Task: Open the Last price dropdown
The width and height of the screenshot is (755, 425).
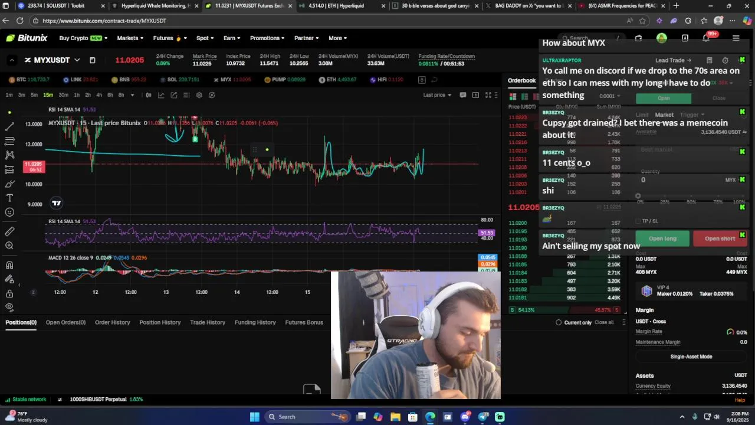Action: [x=437, y=95]
